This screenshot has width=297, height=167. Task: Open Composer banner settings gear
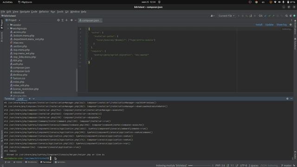click(x=291, y=25)
